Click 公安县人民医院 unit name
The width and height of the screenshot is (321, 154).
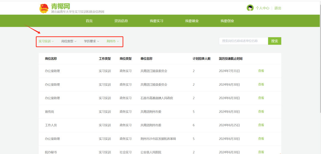click(151, 152)
